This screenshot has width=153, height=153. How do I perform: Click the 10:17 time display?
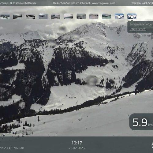click(77, 143)
